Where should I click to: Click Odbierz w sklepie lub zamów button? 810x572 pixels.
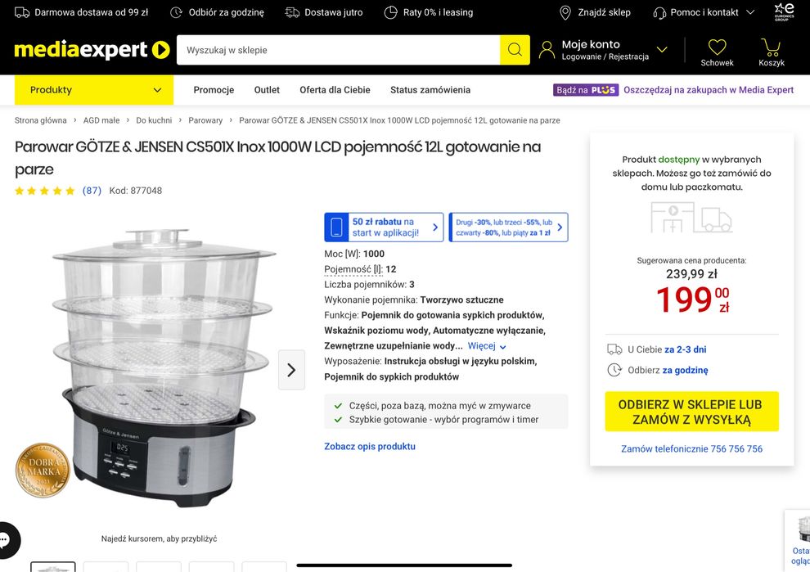(691, 412)
